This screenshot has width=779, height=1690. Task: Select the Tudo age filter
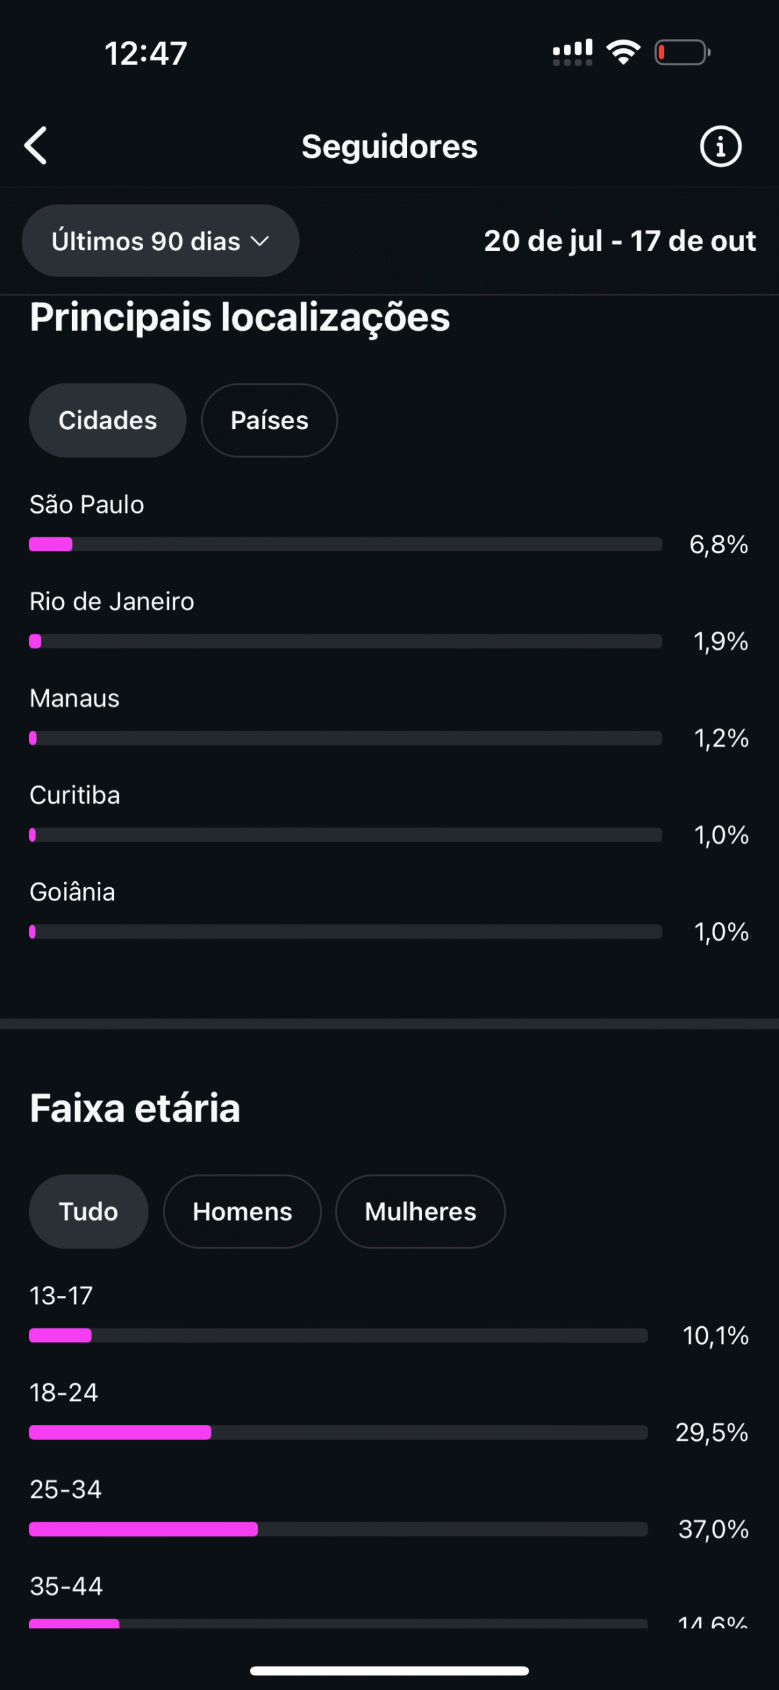(88, 1211)
